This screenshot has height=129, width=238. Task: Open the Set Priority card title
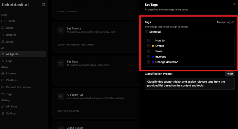pyautogui.click(x=74, y=28)
